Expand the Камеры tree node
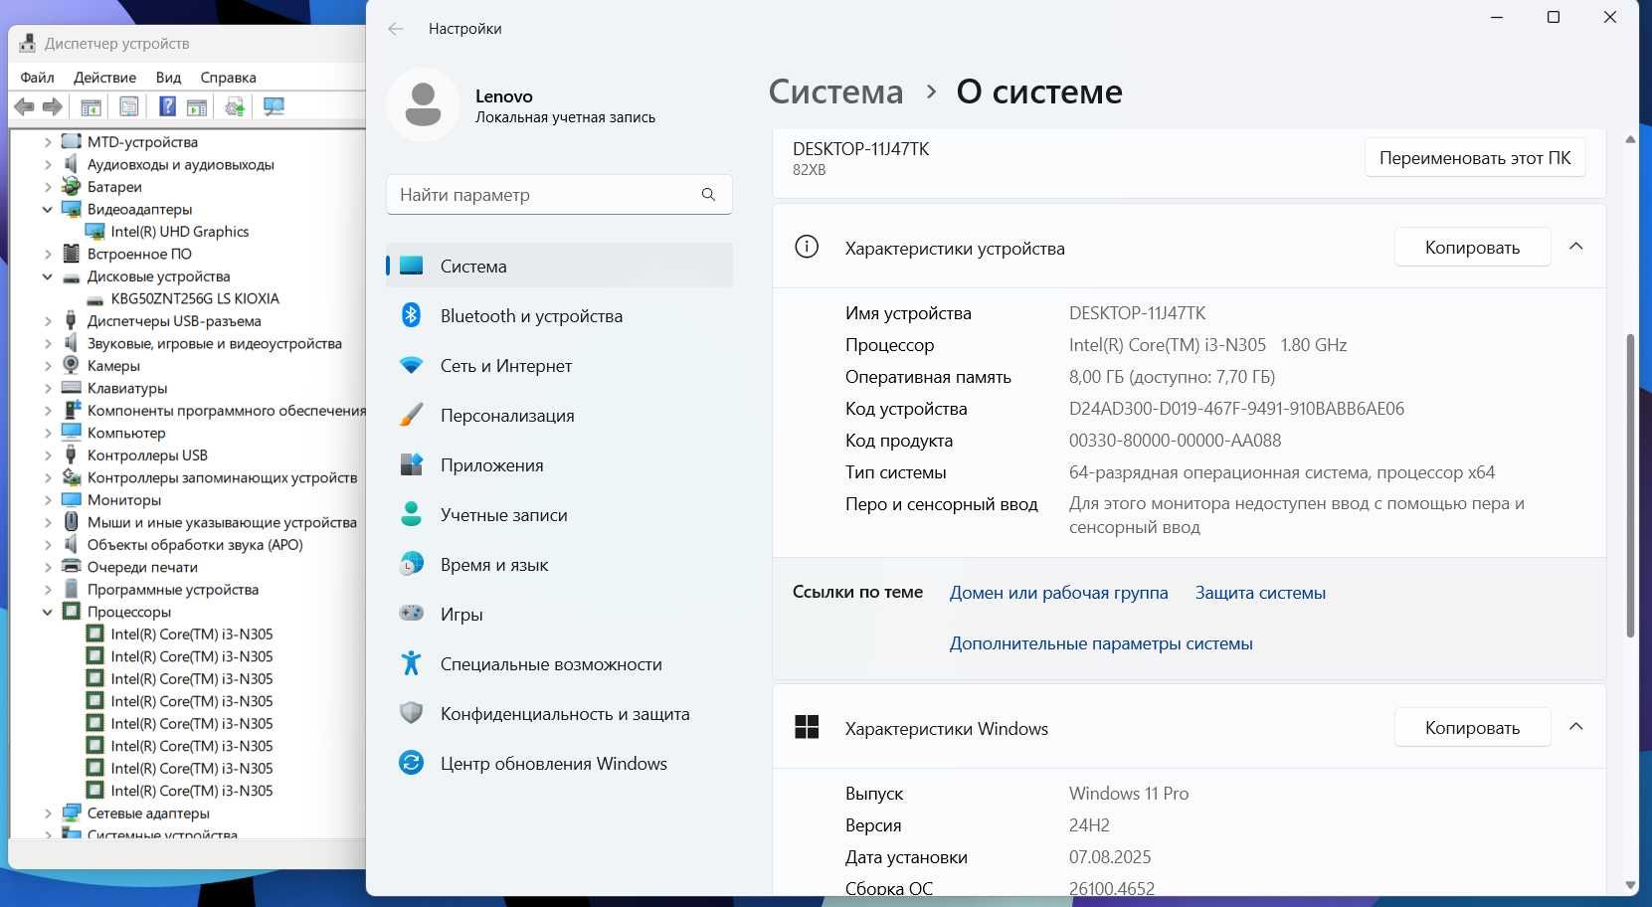The image size is (1652, 907). coord(48,366)
